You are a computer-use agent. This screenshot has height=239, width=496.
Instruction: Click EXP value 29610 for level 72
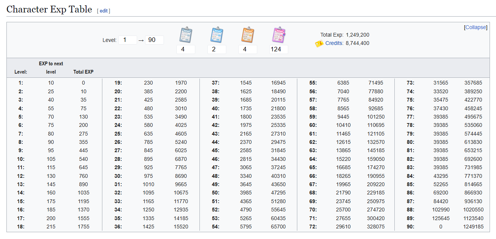[343, 227]
